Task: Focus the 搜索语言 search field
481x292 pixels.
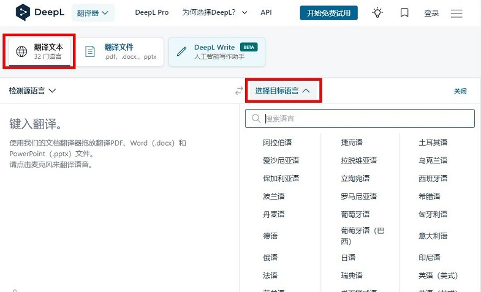Action: 360,118
